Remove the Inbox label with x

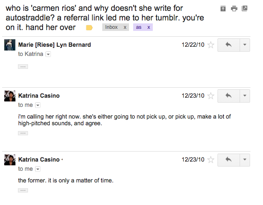125,27
